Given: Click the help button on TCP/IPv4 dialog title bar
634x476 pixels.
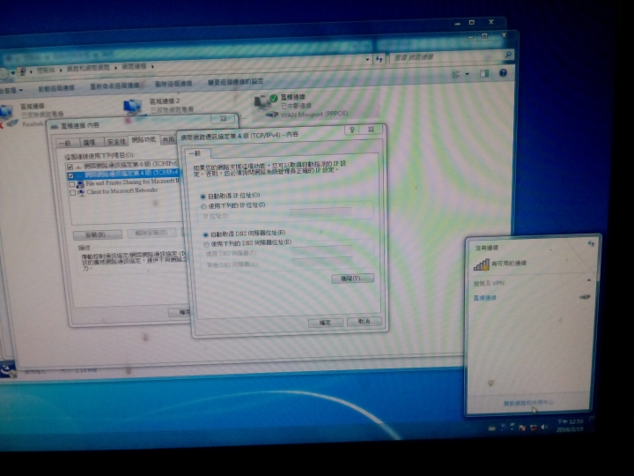Looking at the screenshot, I should coord(351,130).
